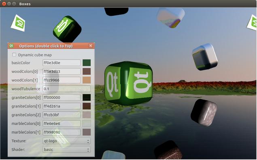Click the pastel glass cube near top
Image resolution: width=257 pixels, height=160 pixels.
pos(171,18)
